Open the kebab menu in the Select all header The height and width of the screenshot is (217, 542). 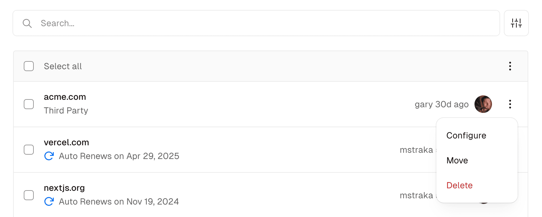coord(510,66)
